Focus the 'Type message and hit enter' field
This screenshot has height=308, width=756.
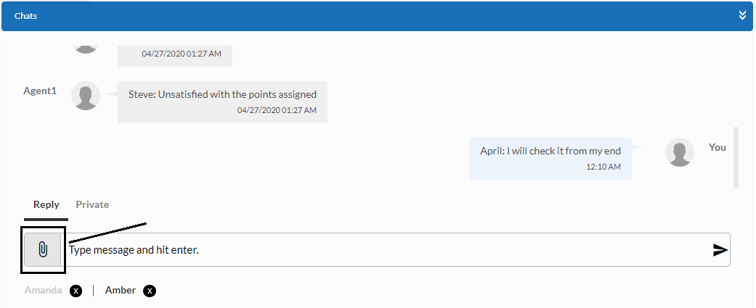(x=385, y=250)
